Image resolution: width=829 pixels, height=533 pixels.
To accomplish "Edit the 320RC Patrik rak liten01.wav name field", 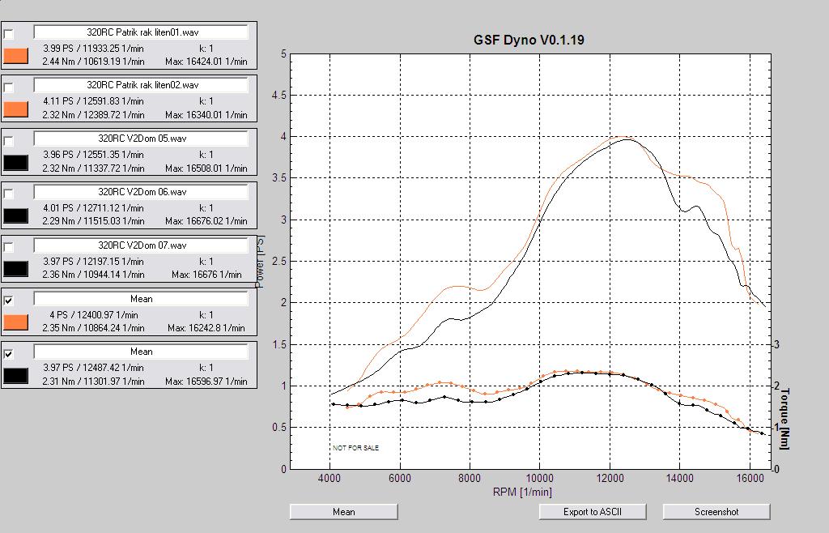I will pos(141,32).
